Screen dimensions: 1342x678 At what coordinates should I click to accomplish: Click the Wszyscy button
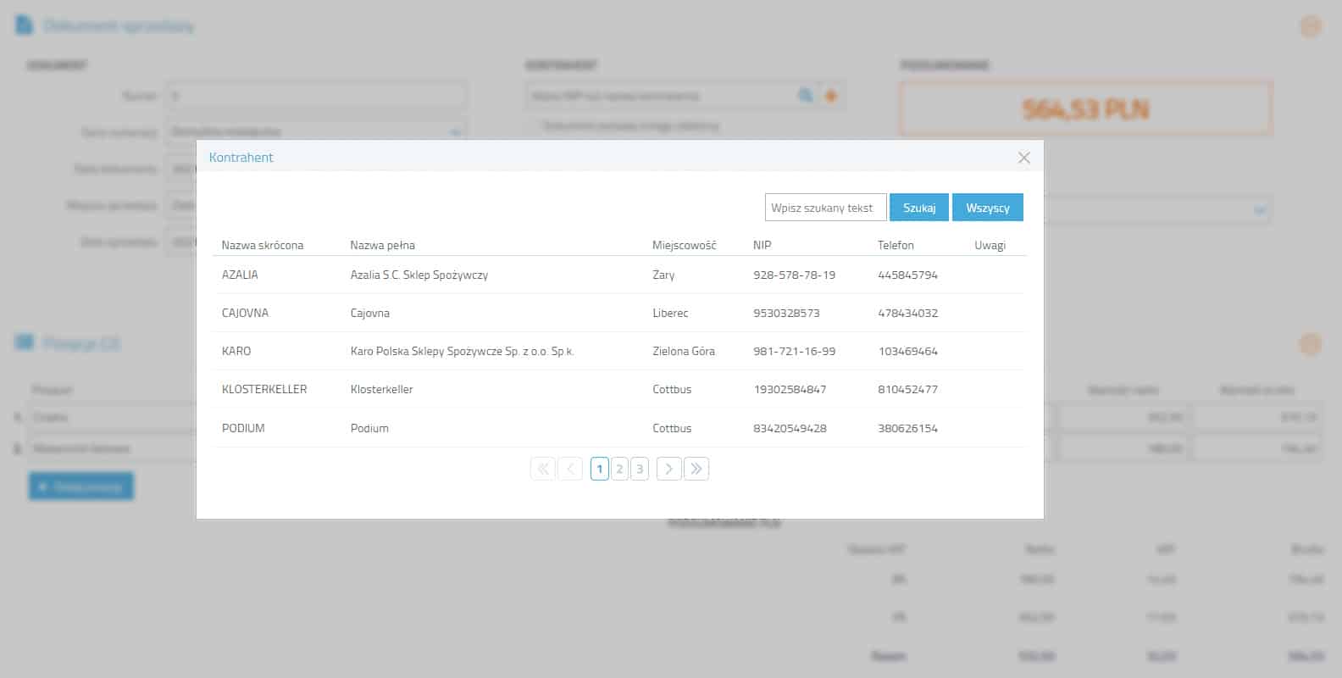[988, 208]
